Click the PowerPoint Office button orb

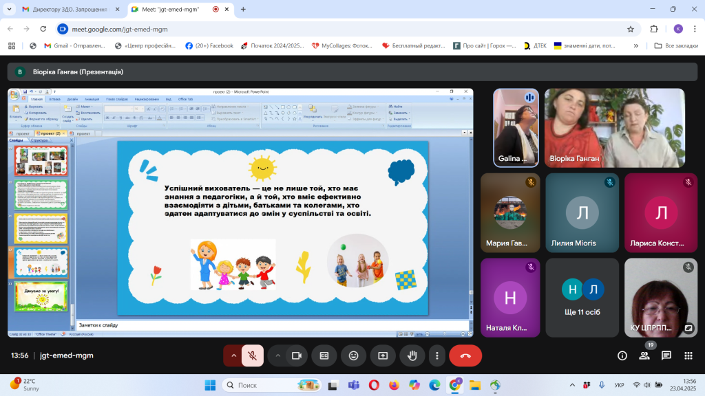(14, 95)
